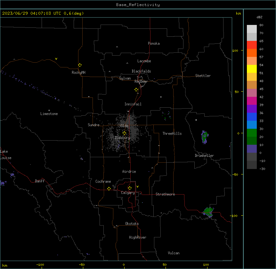Screen dimensions: 276x269
Task: Click the Stettler label
Action: pyautogui.click(x=203, y=76)
